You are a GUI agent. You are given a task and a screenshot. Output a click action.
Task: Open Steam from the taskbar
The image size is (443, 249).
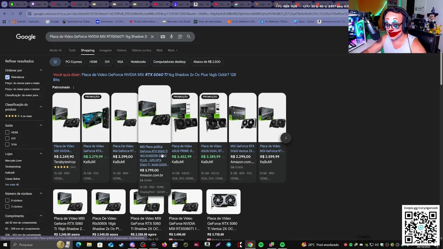[121, 245]
